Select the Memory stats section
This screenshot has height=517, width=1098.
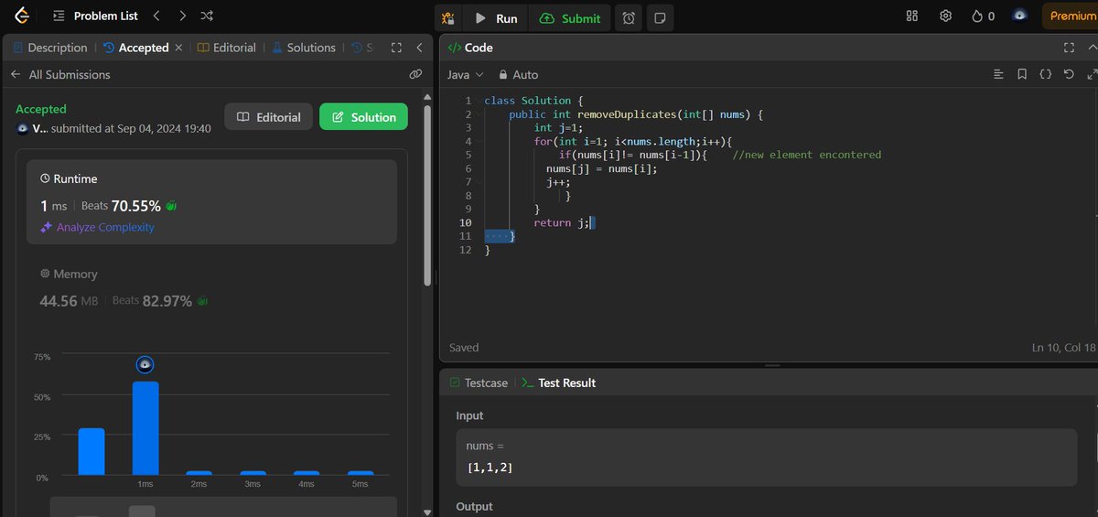click(211, 287)
